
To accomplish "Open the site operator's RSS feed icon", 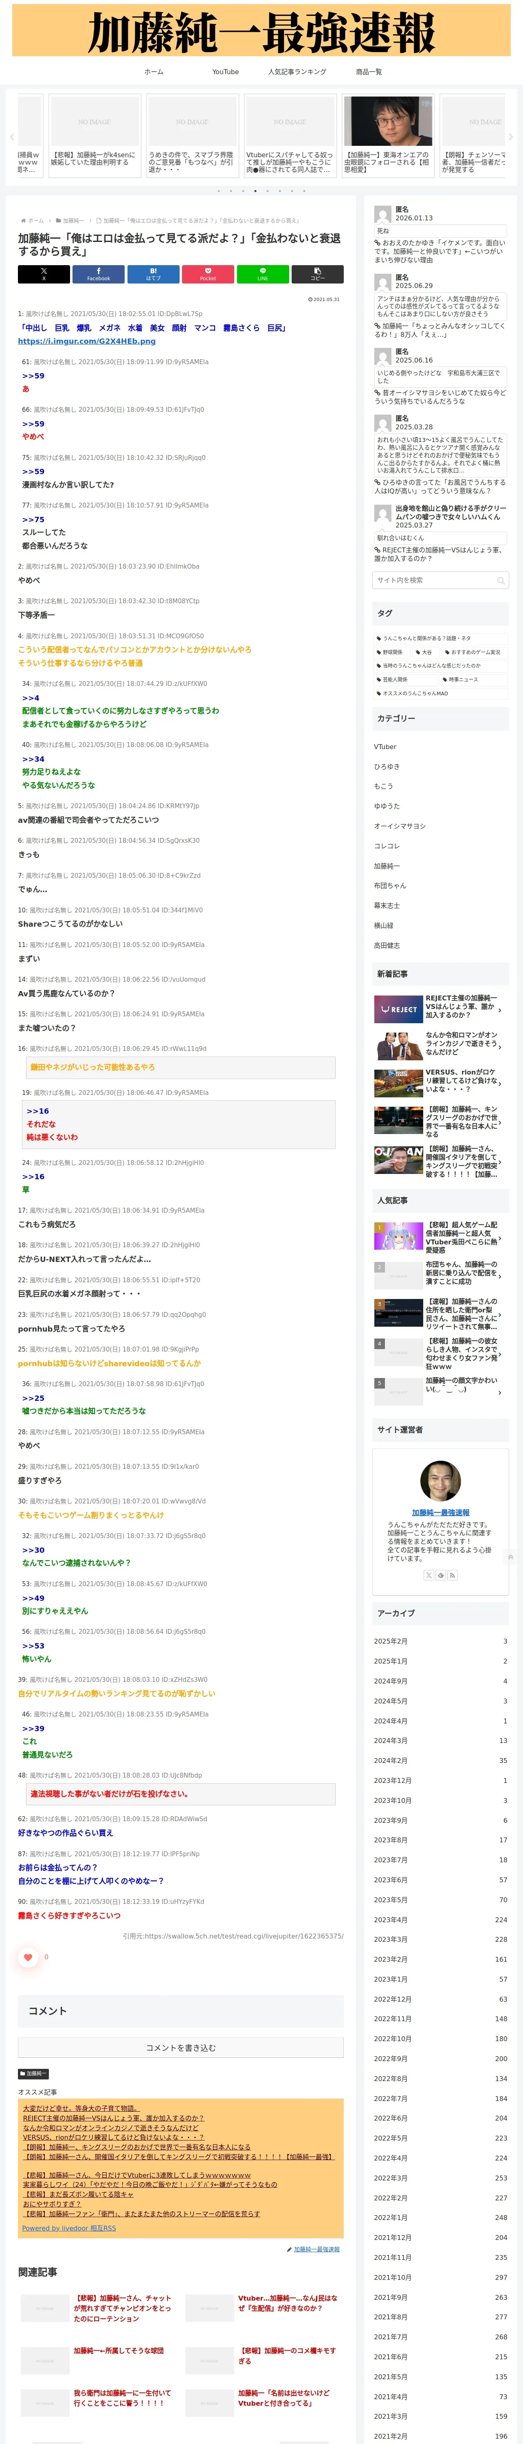I will point(453,1575).
